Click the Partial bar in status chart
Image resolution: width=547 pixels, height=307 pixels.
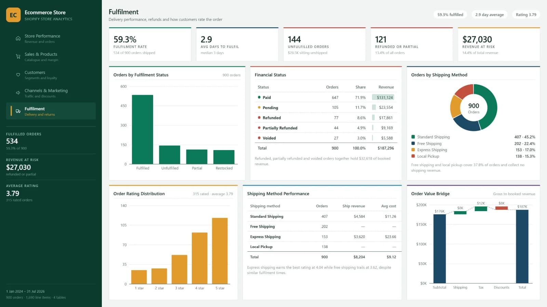coord(197,157)
